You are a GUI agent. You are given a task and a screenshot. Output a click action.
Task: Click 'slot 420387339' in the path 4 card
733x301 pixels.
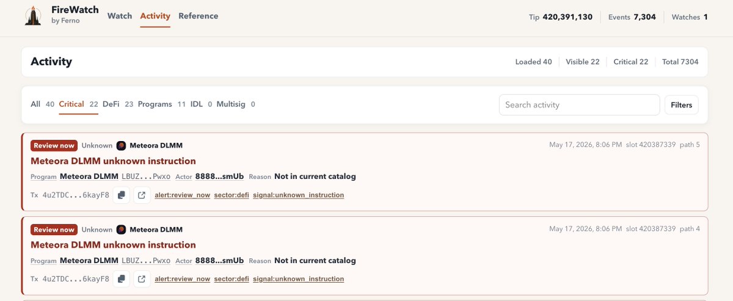point(651,229)
